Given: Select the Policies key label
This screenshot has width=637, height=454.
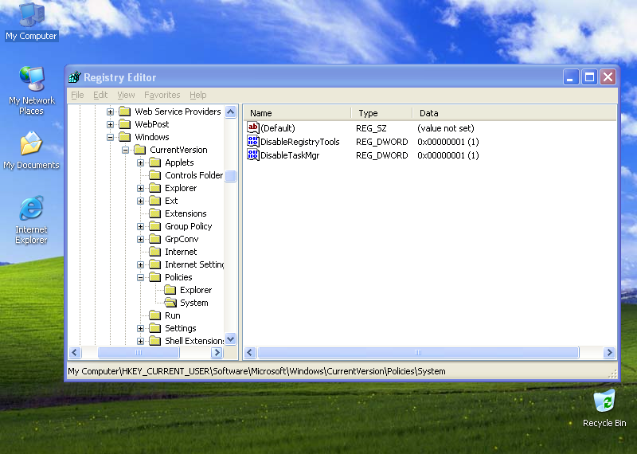Looking at the screenshot, I should pyautogui.click(x=178, y=277).
